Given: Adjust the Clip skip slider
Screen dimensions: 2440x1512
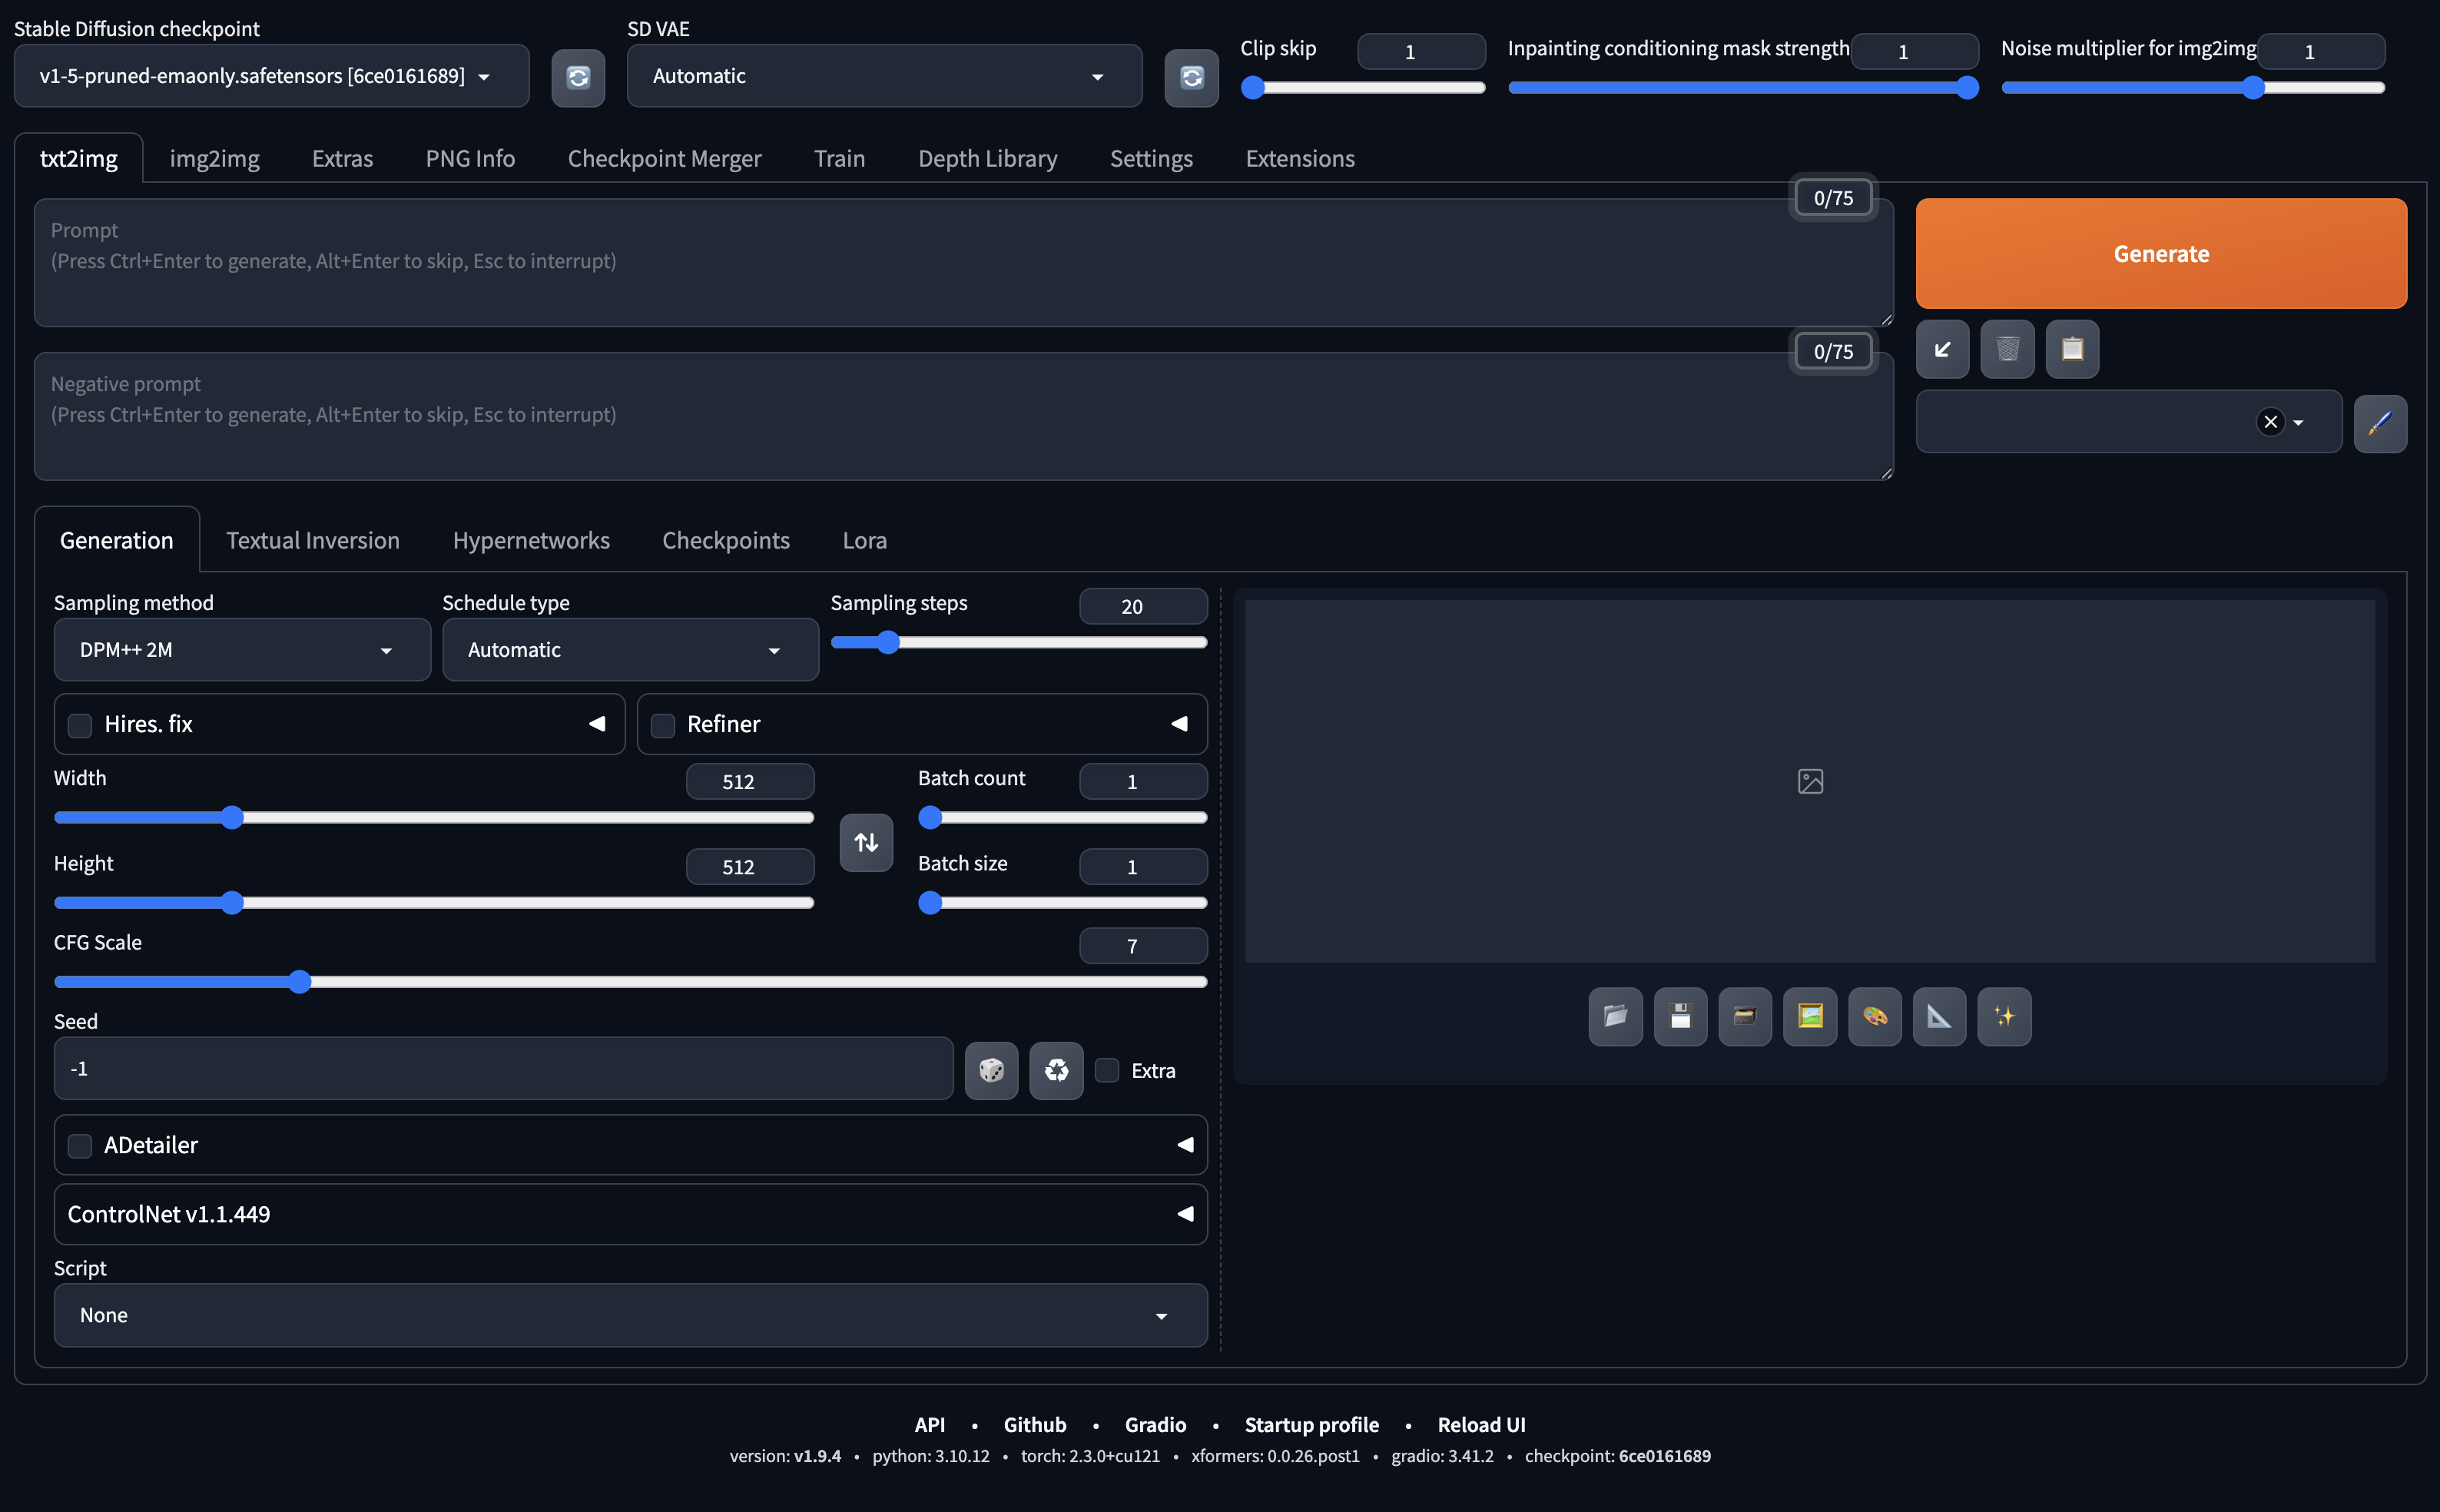Looking at the screenshot, I should click(x=1362, y=88).
